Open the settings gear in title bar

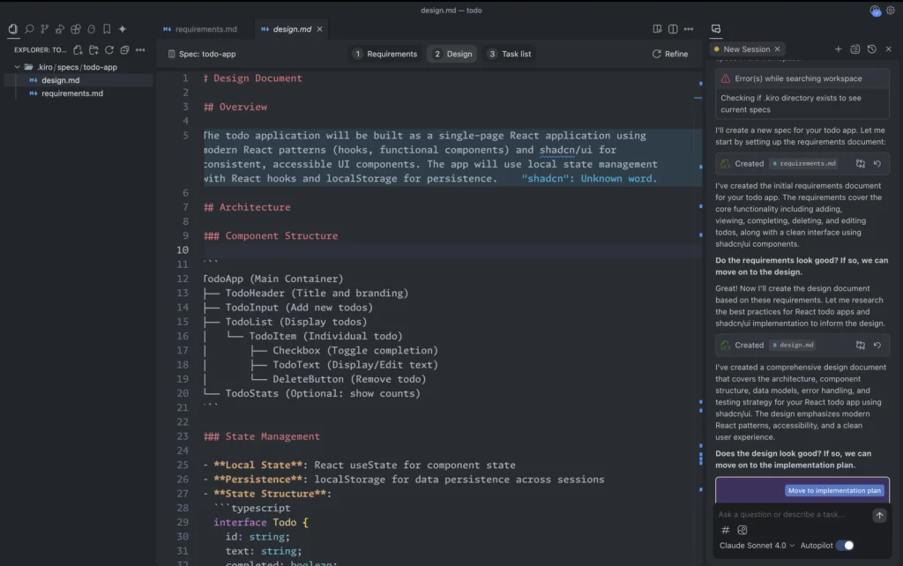(x=891, y=11)
